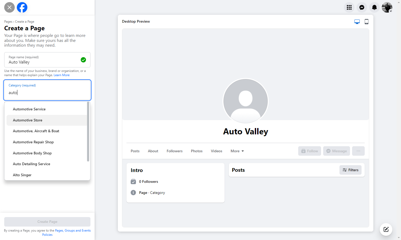Click the default profile avatar picture

click(246, 101)
